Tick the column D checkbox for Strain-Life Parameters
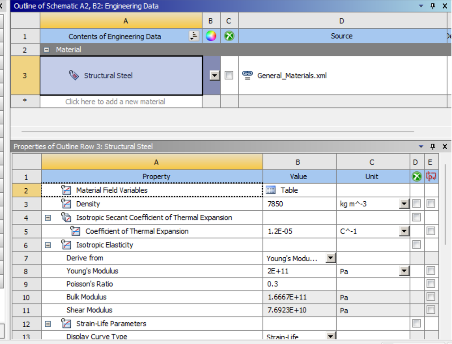The image size is (452, 344). point(416,323)
